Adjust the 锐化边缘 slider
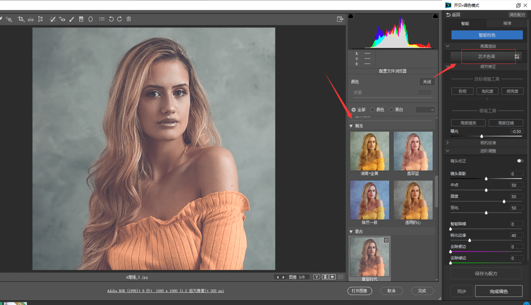The height and width of the screenshot is (305, 531). pyautogui.click(x=470, y=240)
